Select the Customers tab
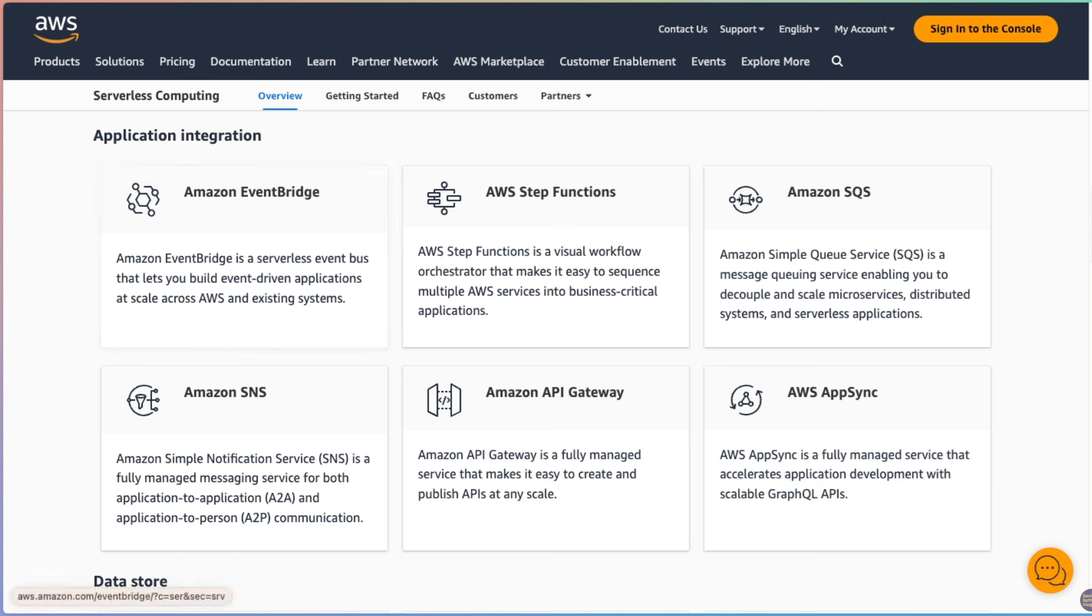Image resolution: width=1092 pixels, height=616 pixels. tap(493, 96)
